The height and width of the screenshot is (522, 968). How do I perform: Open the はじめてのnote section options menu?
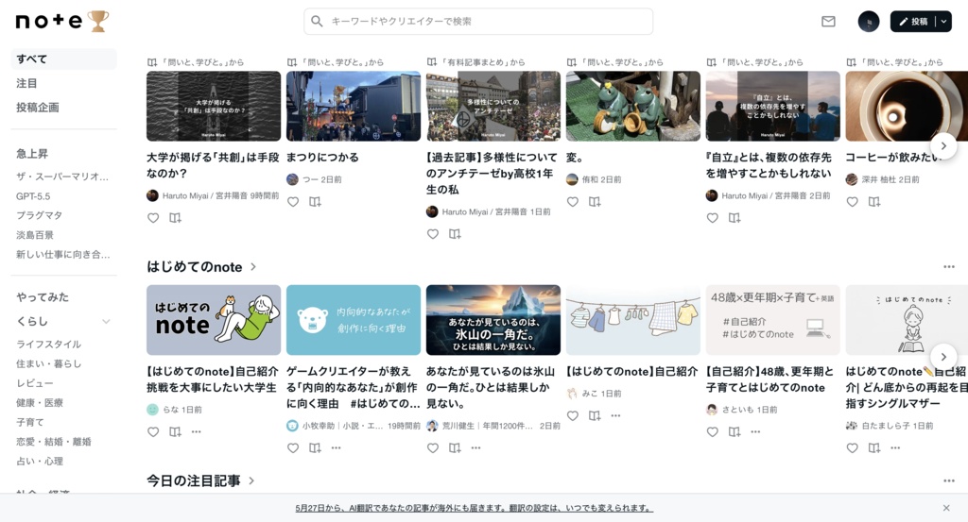pyautogui.click(x=949, y=267)
